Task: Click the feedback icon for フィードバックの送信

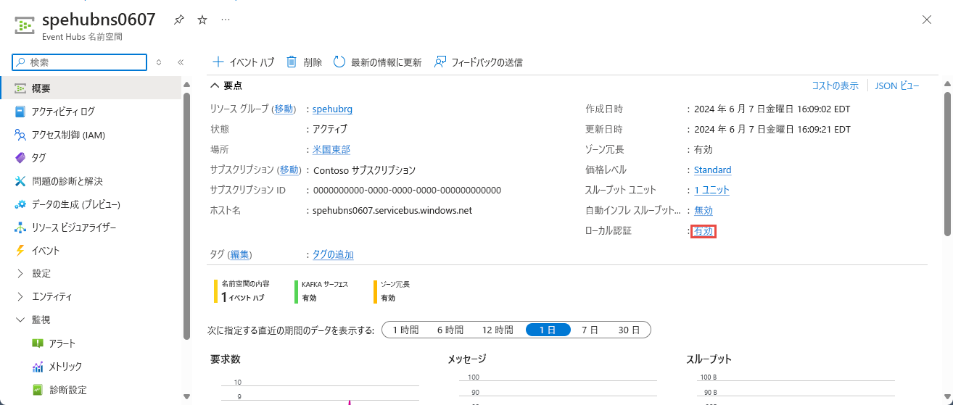Action: coord(440,62)
